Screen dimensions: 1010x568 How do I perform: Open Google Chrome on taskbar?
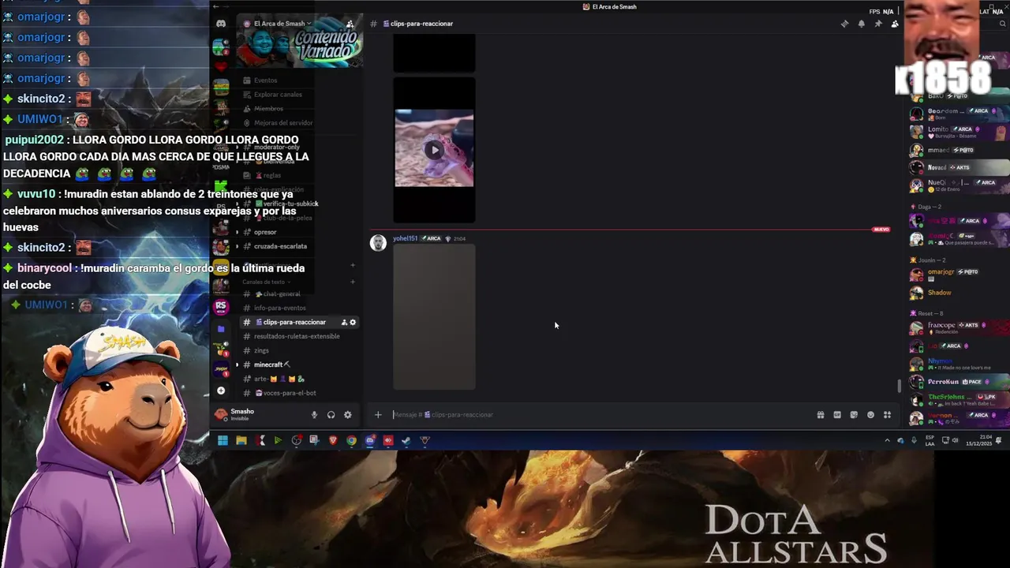(x=351, y=441)
